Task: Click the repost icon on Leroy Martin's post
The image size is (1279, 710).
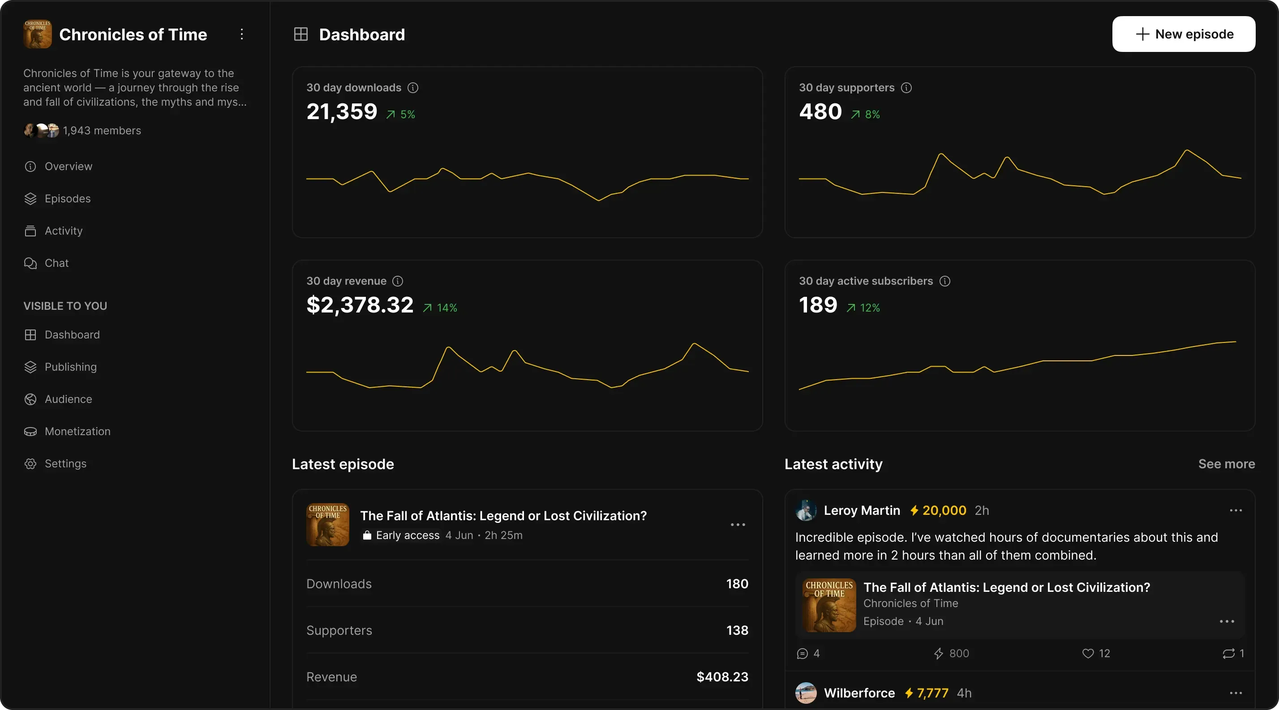Action: click(x=1228, y=654)
